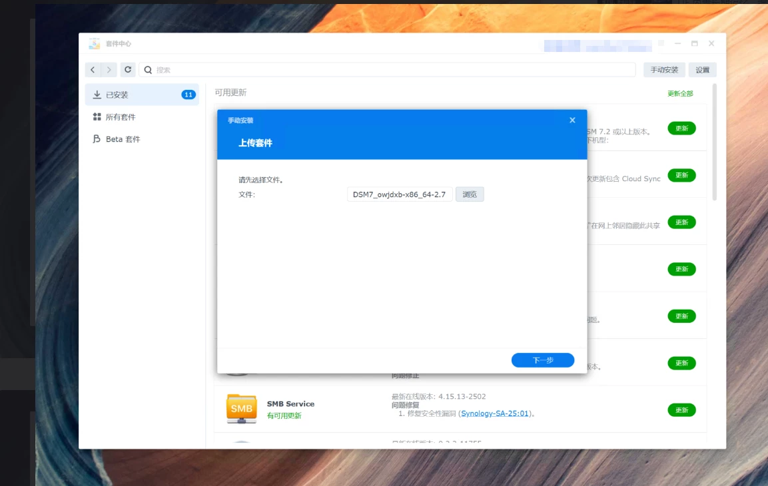The image size is (768, 486).
Task: Focus the 搜索 search field
Action: click(x=387, y=70)
